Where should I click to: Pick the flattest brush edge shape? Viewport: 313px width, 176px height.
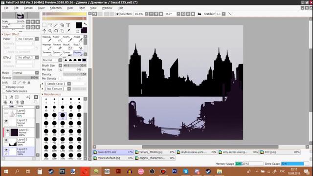84,60
